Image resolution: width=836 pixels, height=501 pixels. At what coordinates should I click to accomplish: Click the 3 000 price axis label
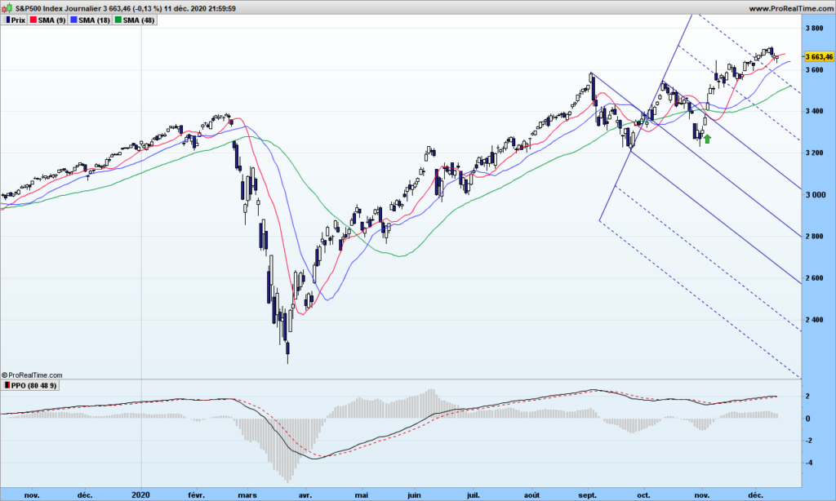tap(816, 195)
